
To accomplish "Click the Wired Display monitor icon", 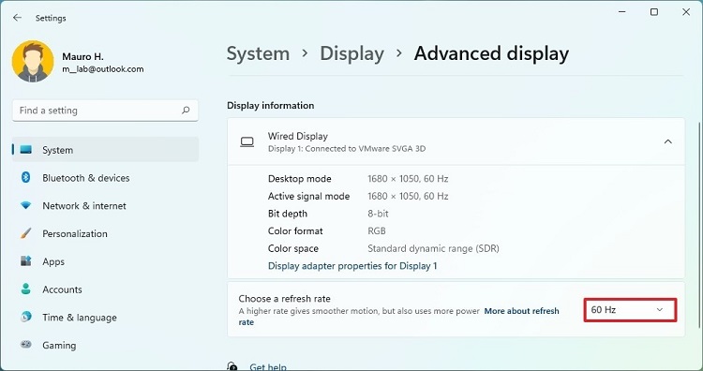I will [x=247, y=142].
